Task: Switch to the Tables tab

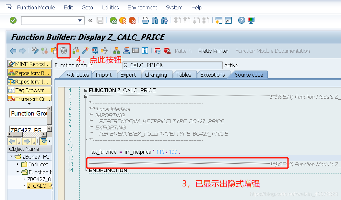Action: (184, 75)
